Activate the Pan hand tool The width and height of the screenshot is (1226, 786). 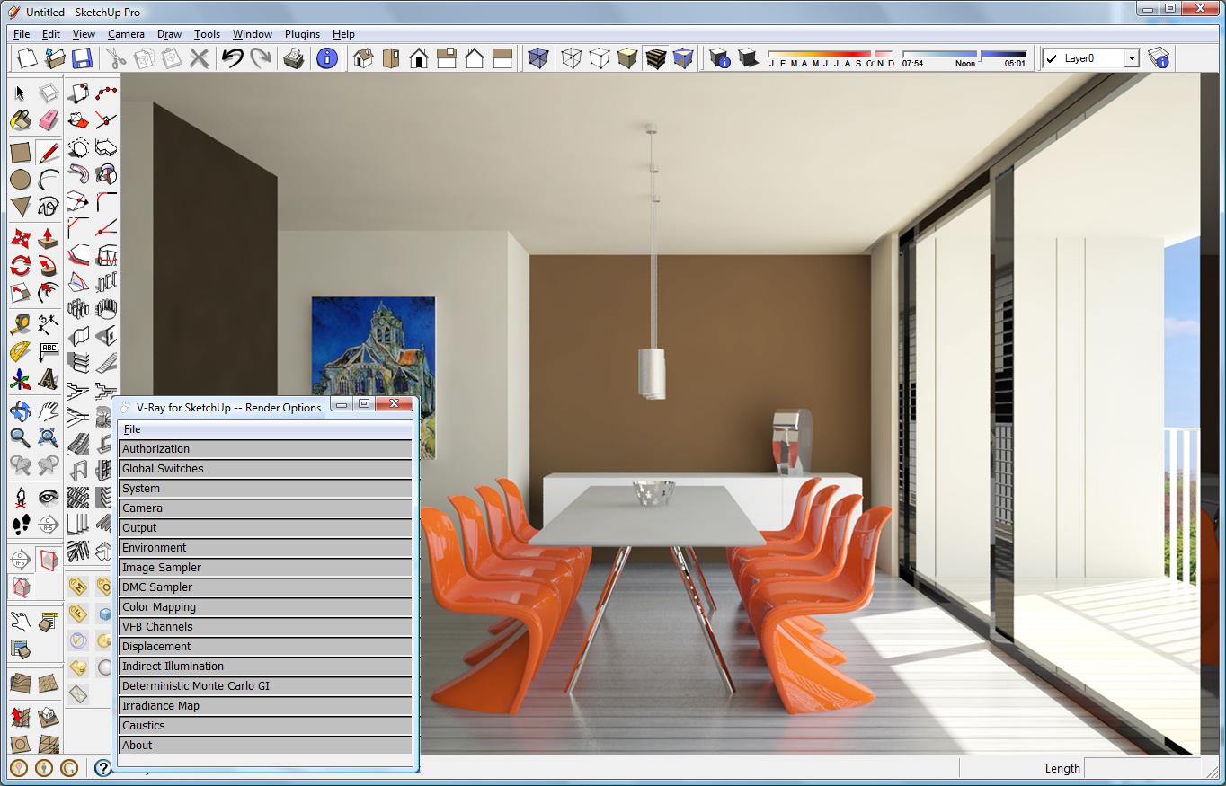tap(49, 411)
